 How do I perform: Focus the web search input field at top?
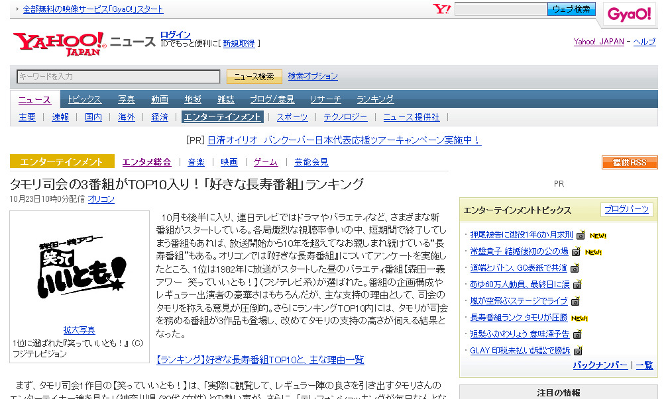(500, 9)
